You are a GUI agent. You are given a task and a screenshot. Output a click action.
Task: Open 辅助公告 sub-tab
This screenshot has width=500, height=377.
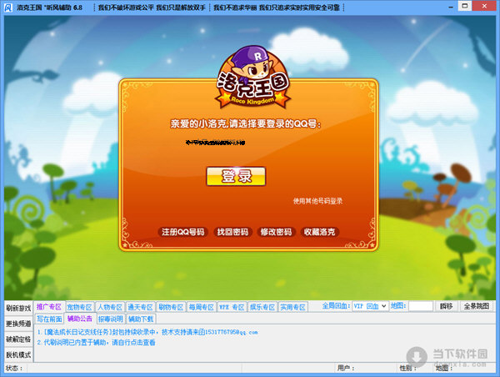[80, 319]
